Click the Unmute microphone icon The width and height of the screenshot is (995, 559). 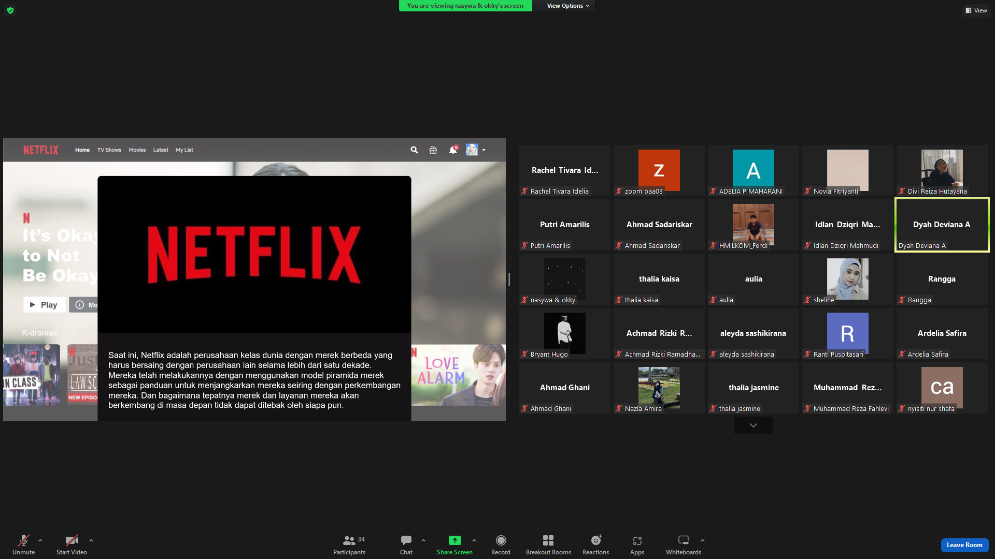coord(23,540)
